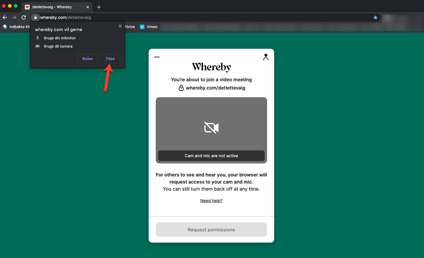Viewport: 424px width, 258px height.
Task: Click the browser forward arrow
Action: point(14,17)
